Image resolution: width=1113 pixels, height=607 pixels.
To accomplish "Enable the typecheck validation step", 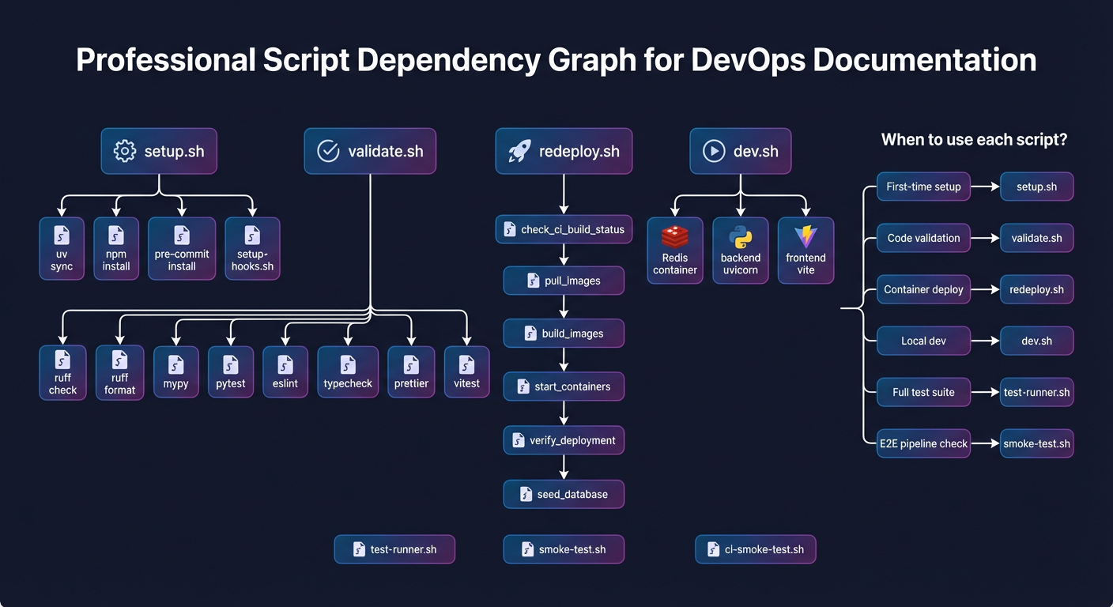I will (x=348, y=371).
